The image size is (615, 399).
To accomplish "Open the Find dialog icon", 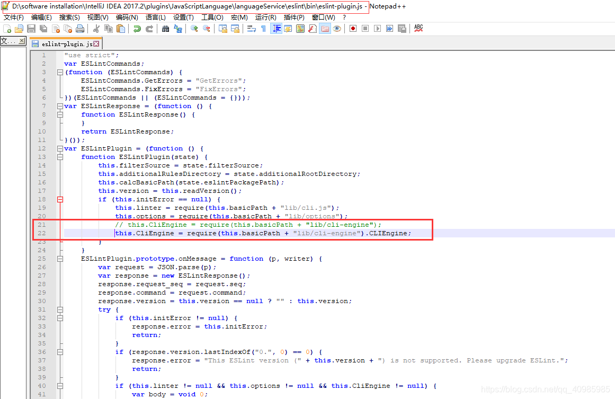I will 165,28.
